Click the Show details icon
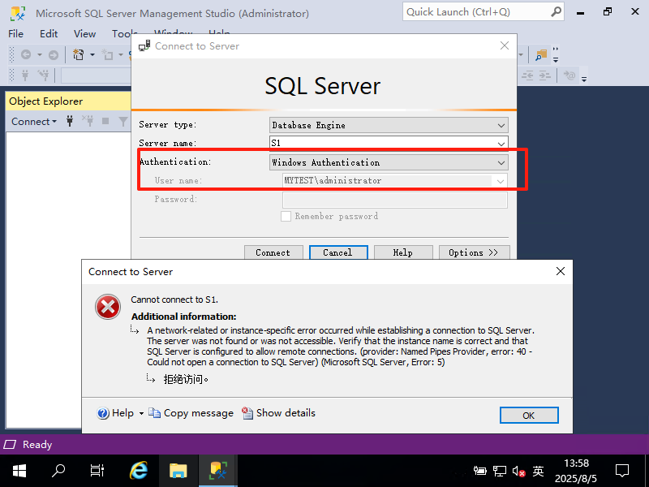The image size is (649, 487). (247, 413)
